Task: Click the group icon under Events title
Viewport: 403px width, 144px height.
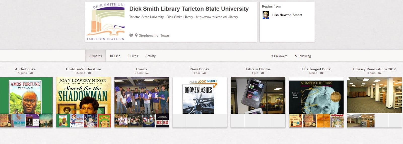Action: pos(147,73)
